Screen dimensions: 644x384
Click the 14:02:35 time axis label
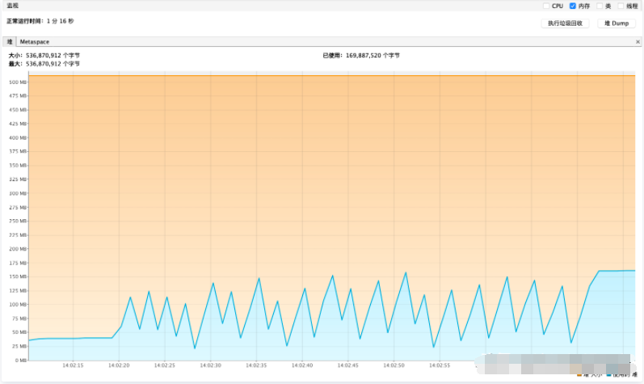(x=257, y=365)
